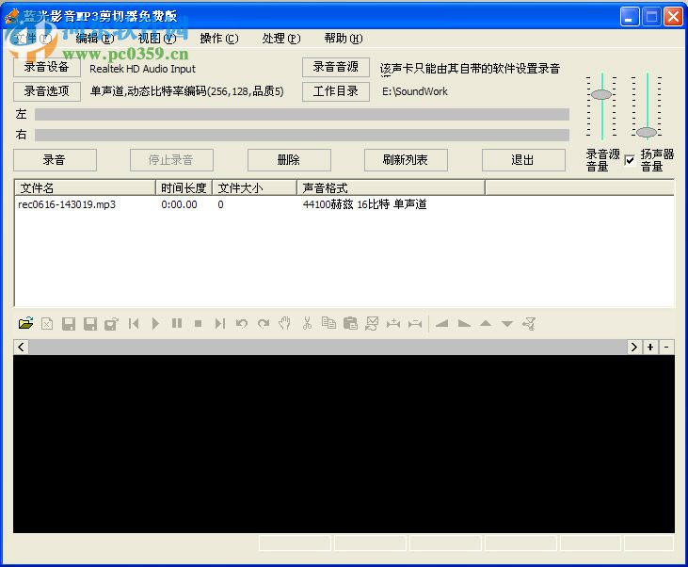The width and height of the screenshot is (688, 567).
Task: Start recording with the 录音 button
Action: pyautogui.click(x=55, y=160)
